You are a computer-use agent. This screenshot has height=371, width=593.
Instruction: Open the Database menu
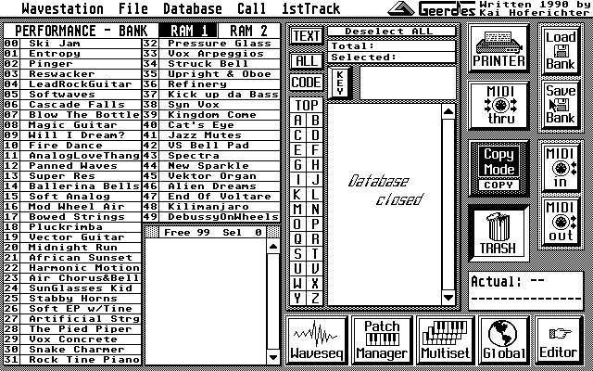(193, 8)
